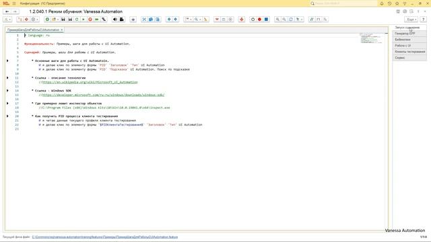Click the 'Сценарий' line in the editor

[x=70, y=52]
